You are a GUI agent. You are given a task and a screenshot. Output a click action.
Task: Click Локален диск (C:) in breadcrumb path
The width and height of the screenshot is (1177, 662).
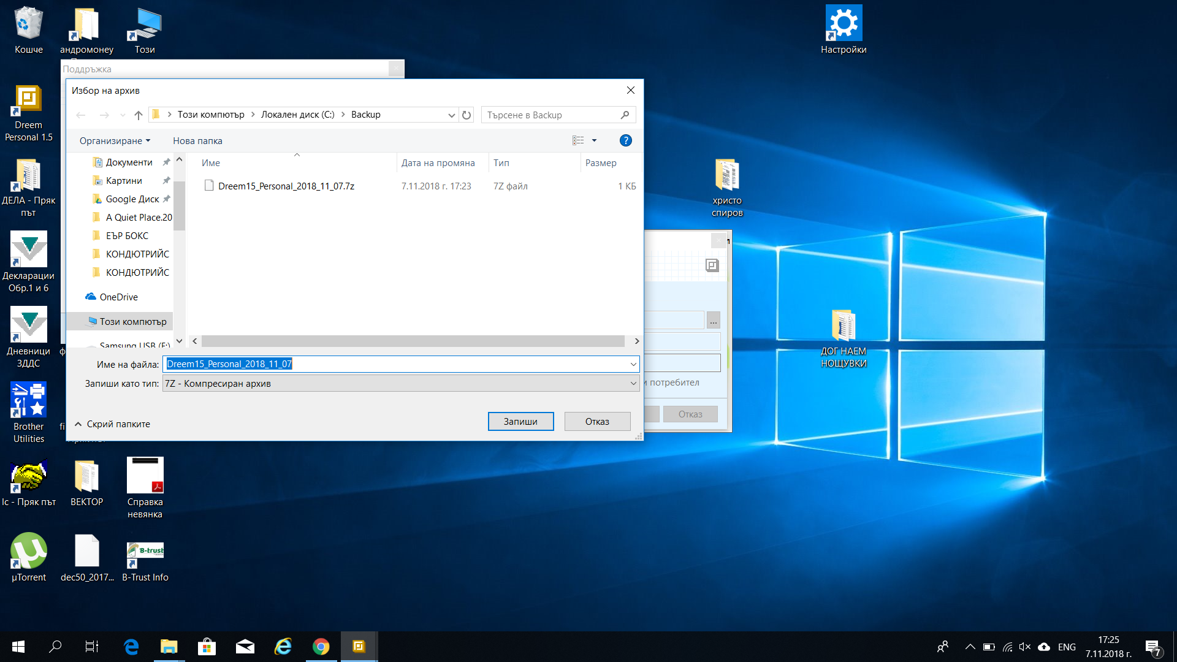(x=298, y=115)
